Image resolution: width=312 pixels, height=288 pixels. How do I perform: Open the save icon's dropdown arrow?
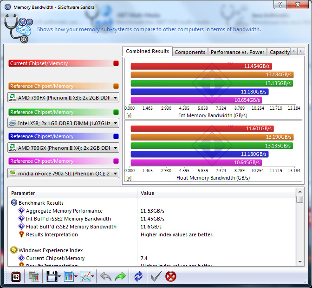coord(59,277)
